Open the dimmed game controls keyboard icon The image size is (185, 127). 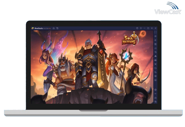pyautogui.click(x=155, y=48)
